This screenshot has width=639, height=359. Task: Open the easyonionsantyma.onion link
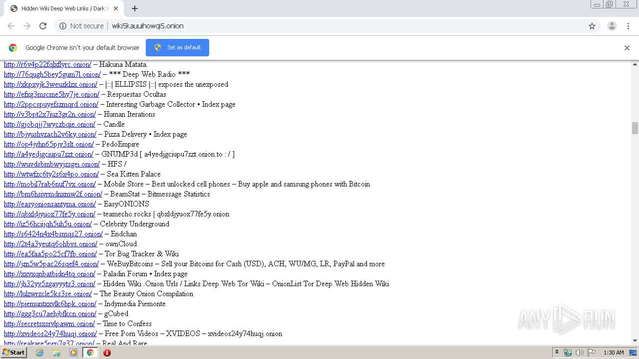tap(50, 204)
